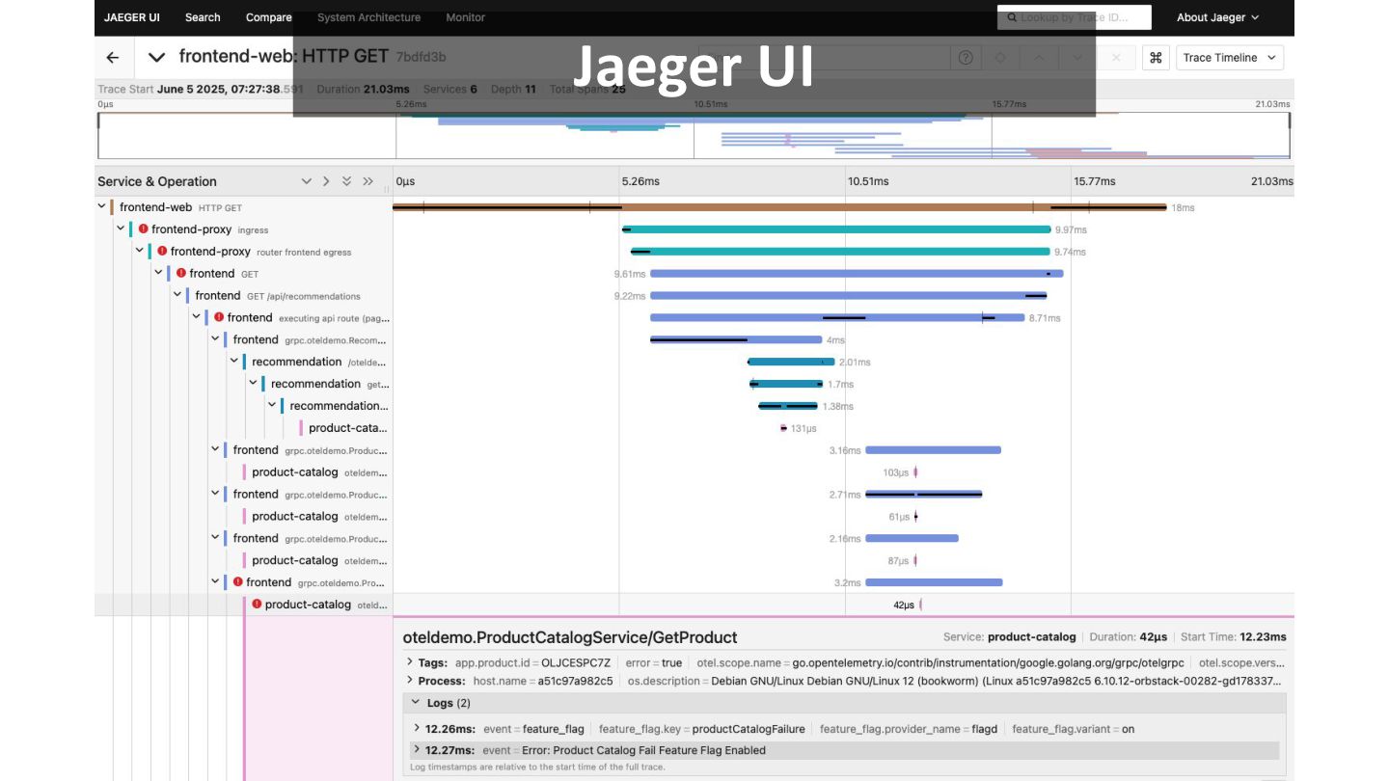
Task: Click the teal 9.97ms frontend-proxy span bar
Action: [836, 229]
